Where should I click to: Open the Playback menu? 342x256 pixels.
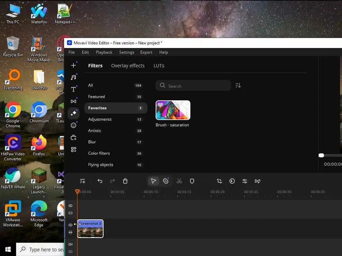pyautogui.click(x=104, y=52)
